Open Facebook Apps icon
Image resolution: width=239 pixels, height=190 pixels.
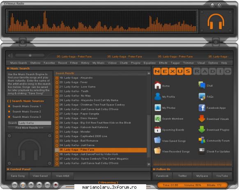(202, 108)
